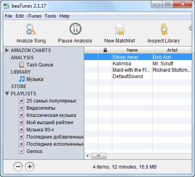The image size is (195, 177).
Task: Click icon beside Музыка 90-х playlist
Action: click(21, 129)
